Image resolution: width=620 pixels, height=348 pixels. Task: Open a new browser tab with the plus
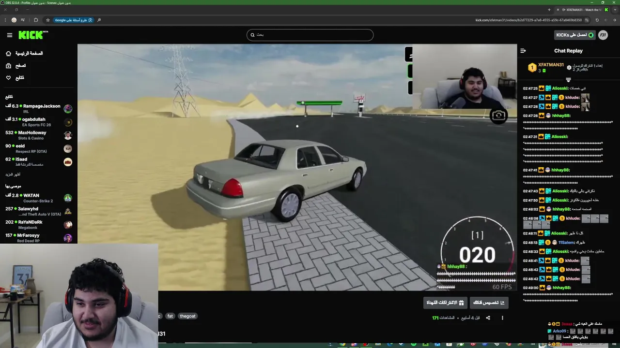[549, 10]
